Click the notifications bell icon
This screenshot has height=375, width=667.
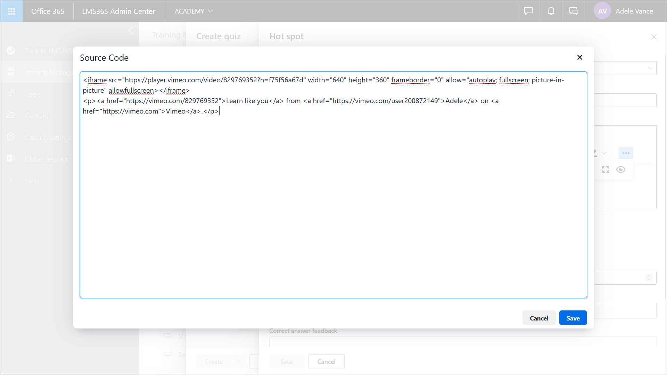pyautogui.click(x=551, y=11)
